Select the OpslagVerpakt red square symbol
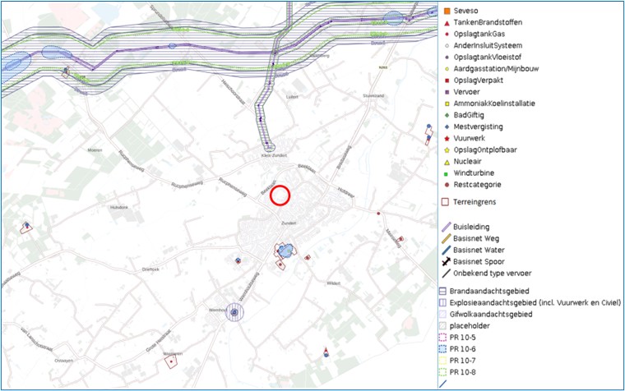 tap(447, 80)
